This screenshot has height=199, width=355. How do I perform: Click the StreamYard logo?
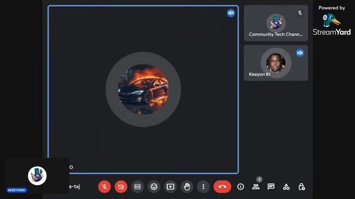pos(332,24)
